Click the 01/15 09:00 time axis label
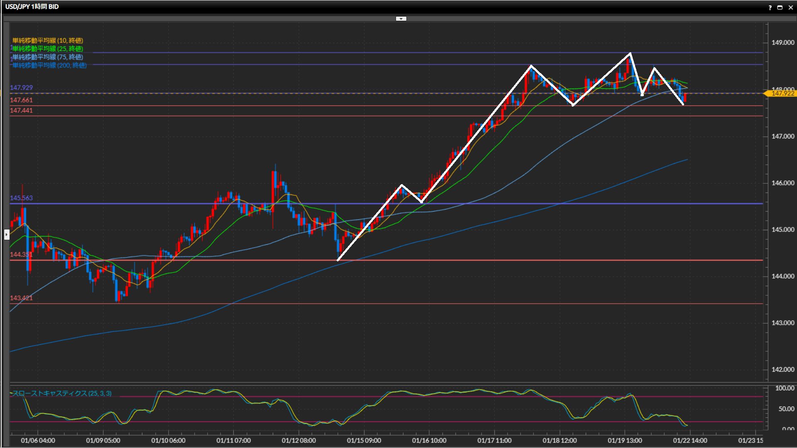The width and height of the screenshot is (797, 448). [x=364, y=441]
